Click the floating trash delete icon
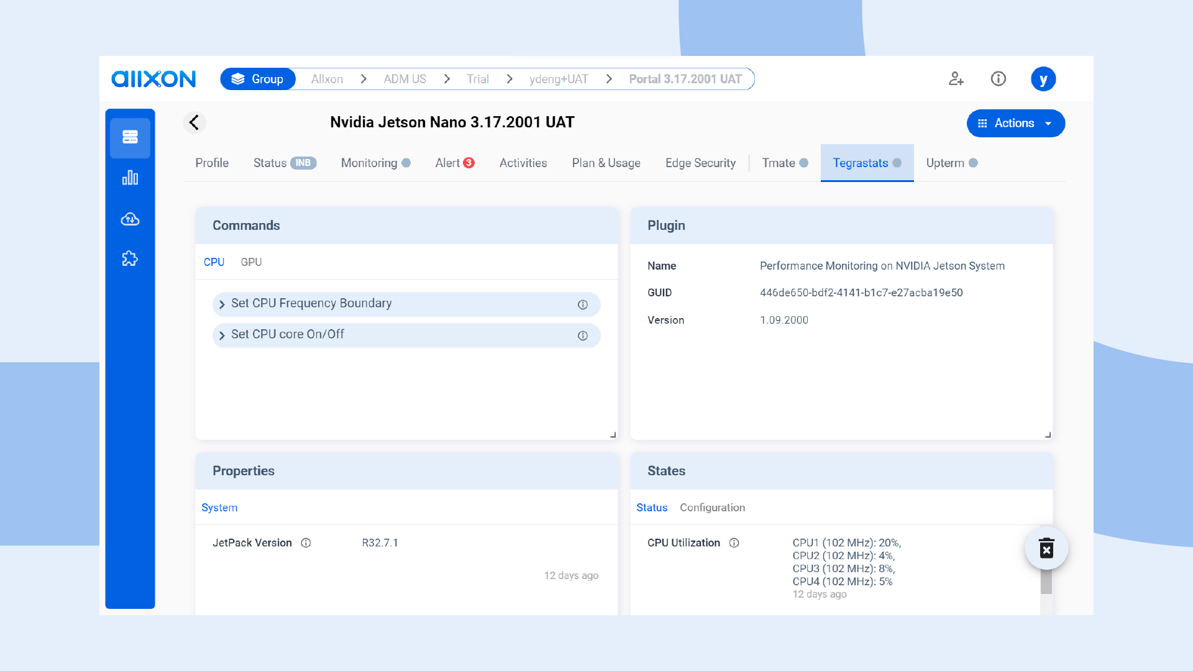Image resolution: width=1193 pixels, height=671 pixels. (1046, 548)
